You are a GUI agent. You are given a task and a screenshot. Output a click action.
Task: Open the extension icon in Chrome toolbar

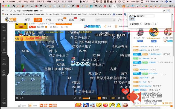168,11
